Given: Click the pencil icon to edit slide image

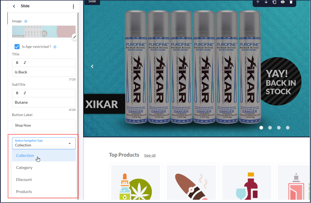Looking at the screenshot, I should [75, 37].
